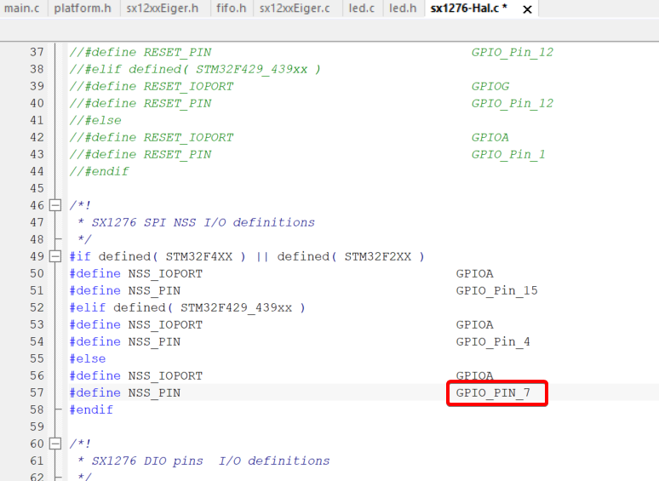Screen dimensions: 659x481
Task: Click the #endif on line 58
Action: point(90,409)
